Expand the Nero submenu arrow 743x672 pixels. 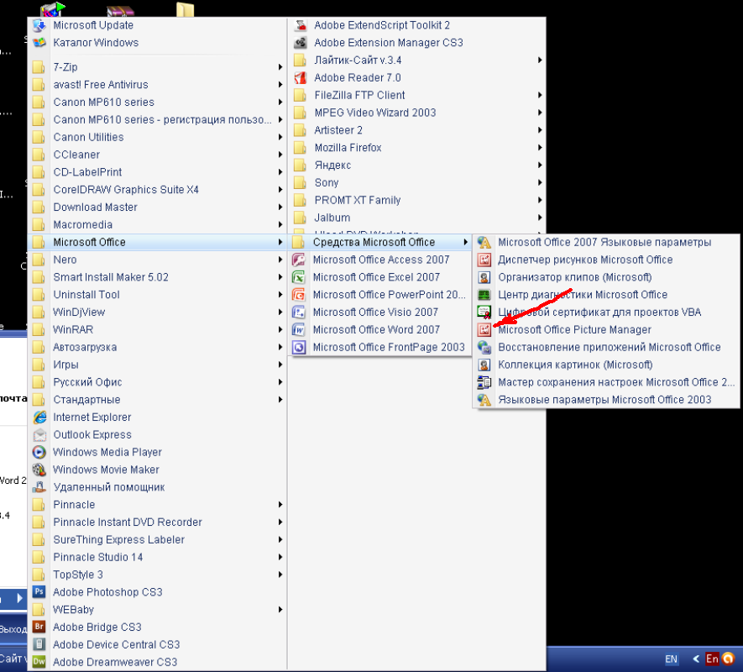coord(280,260)
